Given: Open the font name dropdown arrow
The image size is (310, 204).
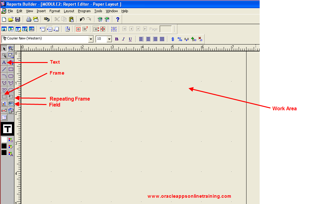Looking at the screenshot, I should (91, 39).
